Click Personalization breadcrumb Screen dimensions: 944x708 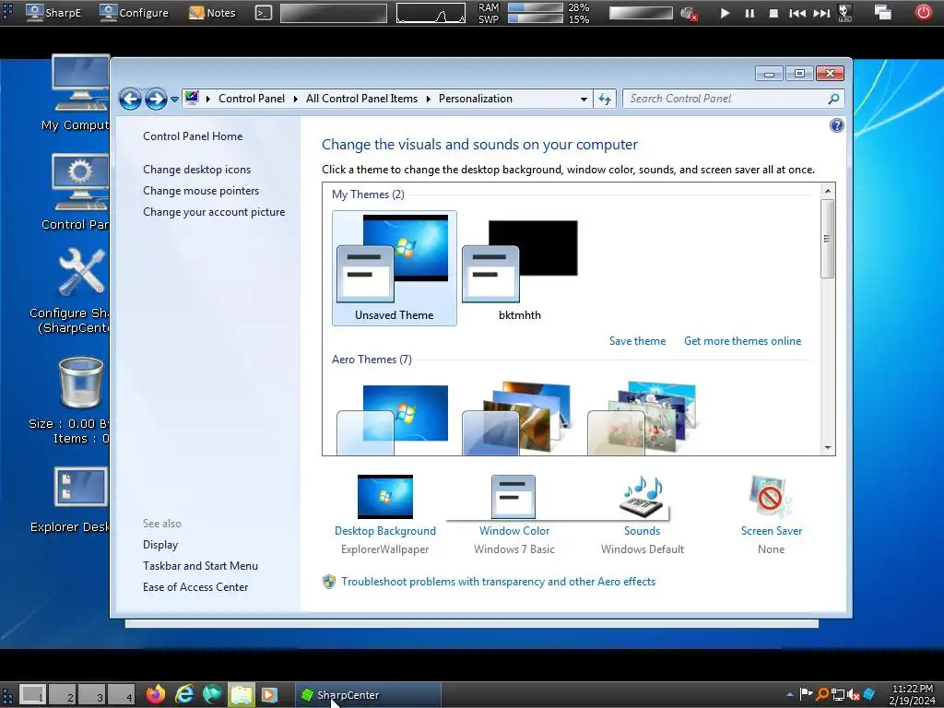tap(476, 99)
